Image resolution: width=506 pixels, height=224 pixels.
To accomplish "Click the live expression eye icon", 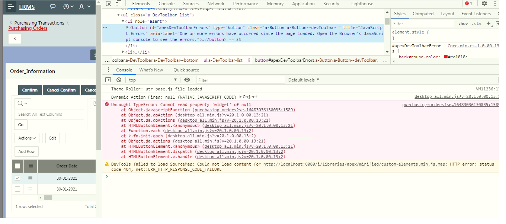I will click(x=187, y=80).
